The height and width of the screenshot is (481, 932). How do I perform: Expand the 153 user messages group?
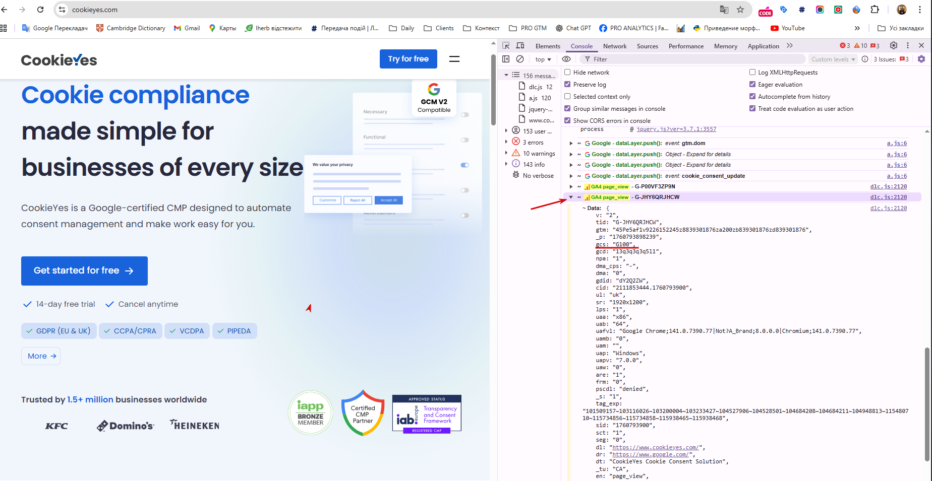point(506,131)
